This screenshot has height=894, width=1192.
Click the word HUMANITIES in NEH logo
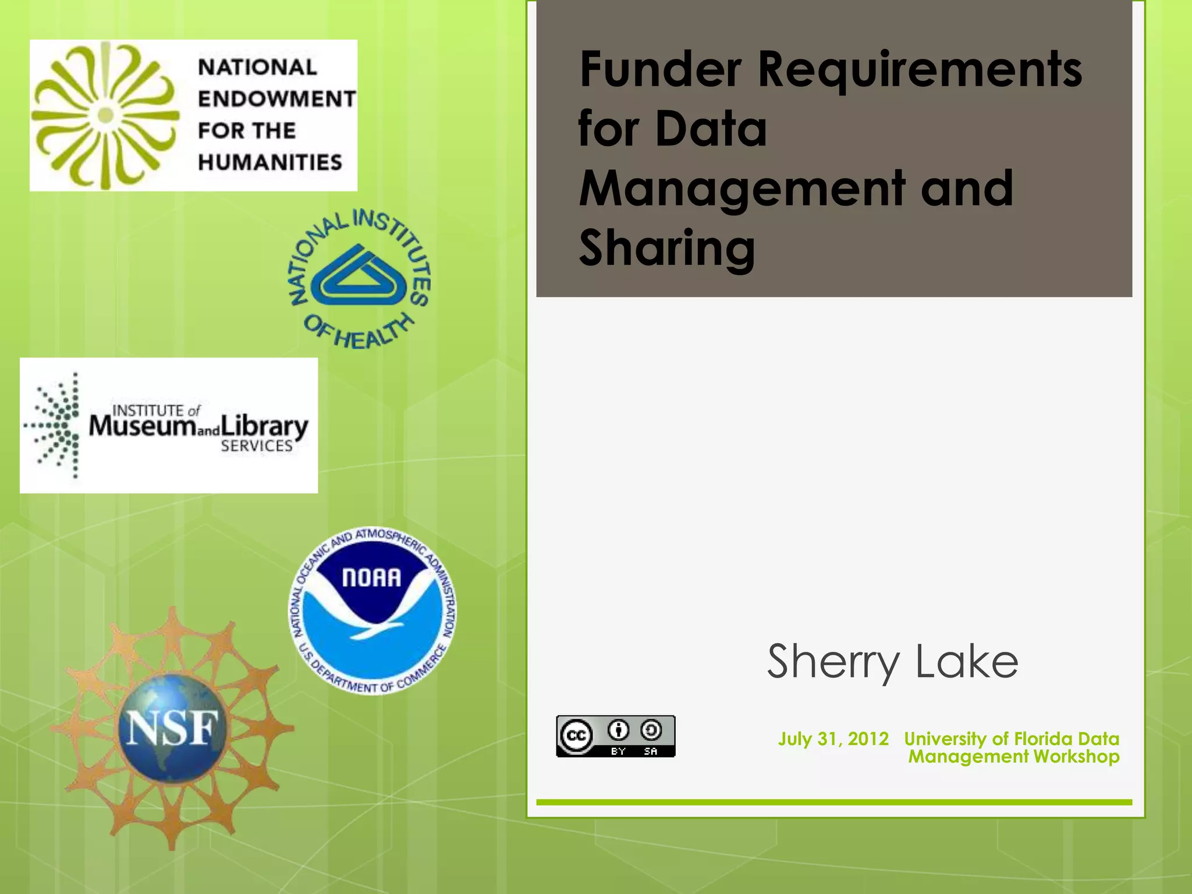point(269,162)
